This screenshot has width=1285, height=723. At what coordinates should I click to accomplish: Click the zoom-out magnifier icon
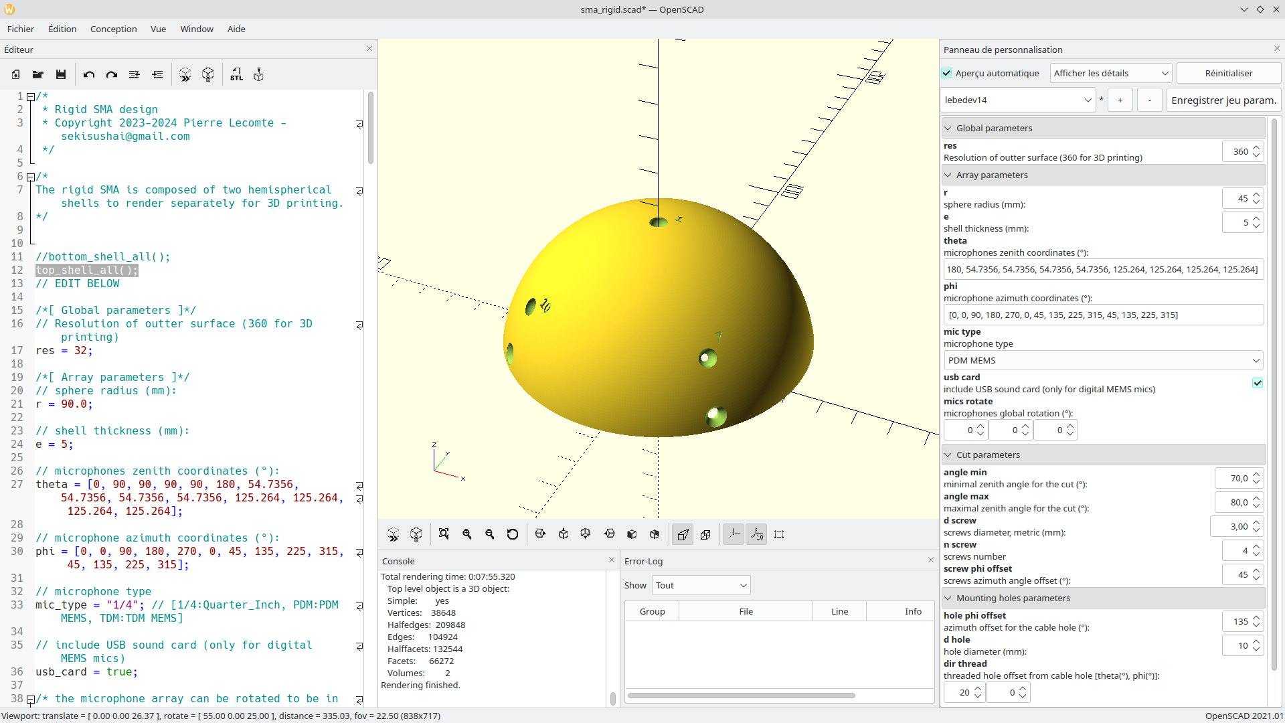(x=489, y=534)
